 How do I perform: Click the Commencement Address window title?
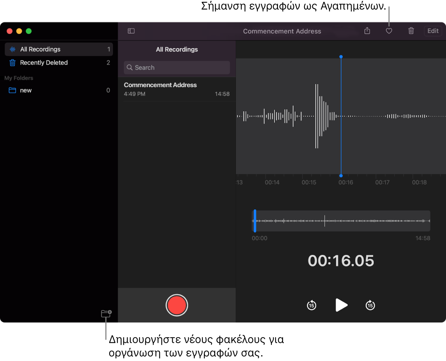(x=282, y=31)
